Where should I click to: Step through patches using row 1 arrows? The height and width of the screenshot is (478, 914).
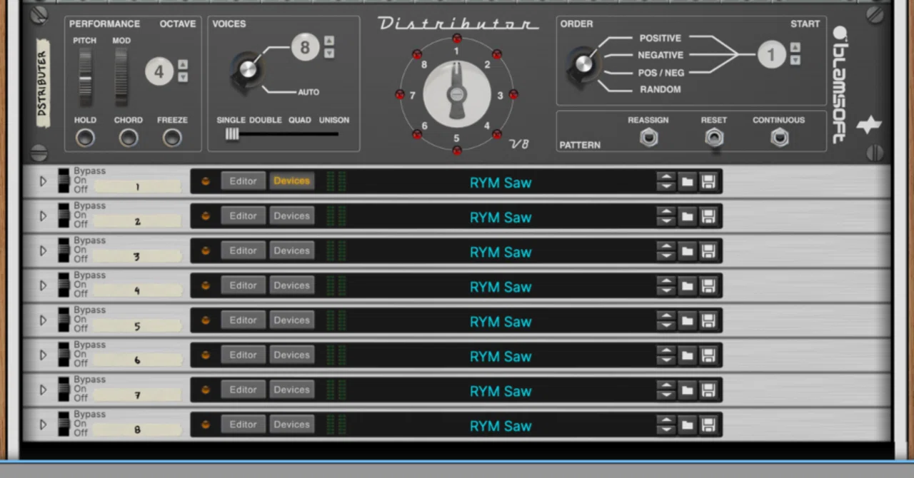click(x=666, y=182)
